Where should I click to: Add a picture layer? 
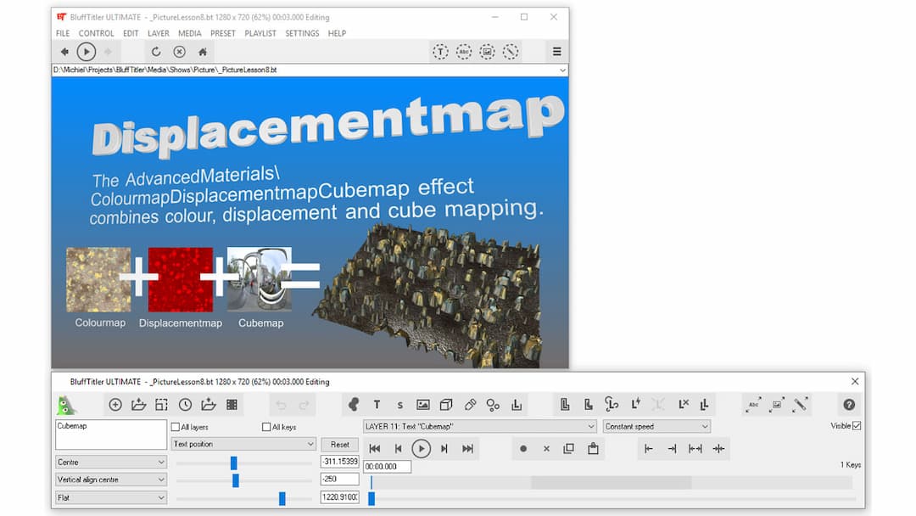pos(424,405)
